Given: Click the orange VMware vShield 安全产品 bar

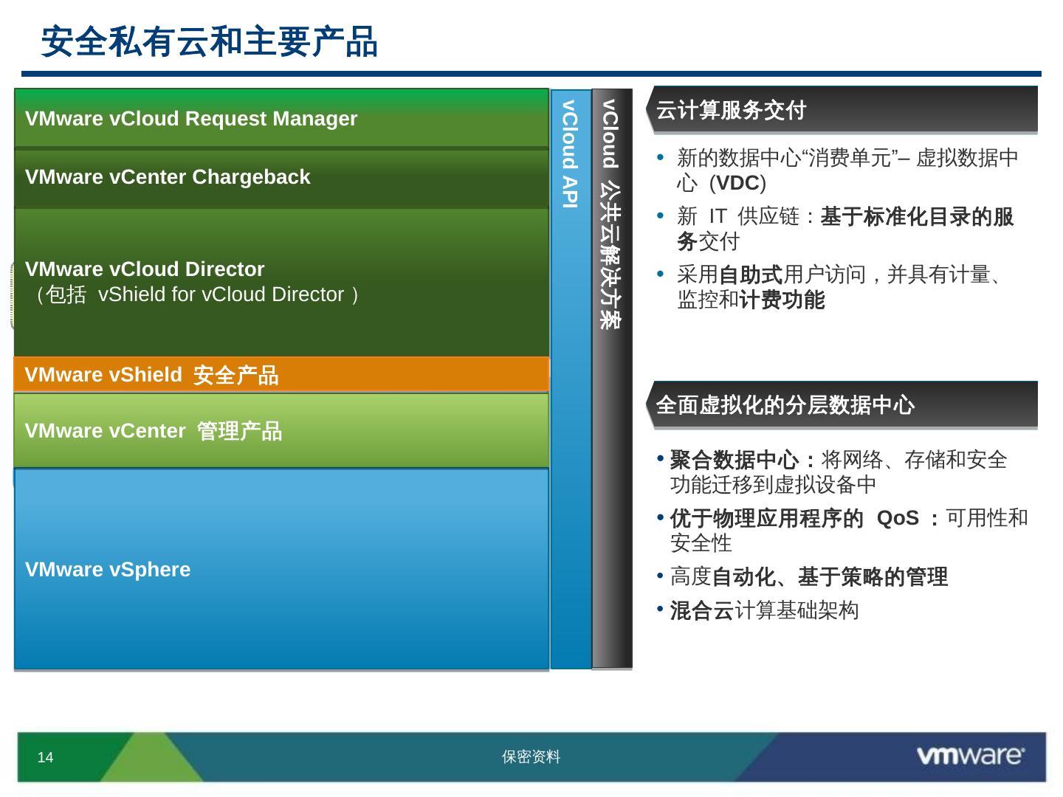Looking at the screenshot, I should (x=281, y=374).
